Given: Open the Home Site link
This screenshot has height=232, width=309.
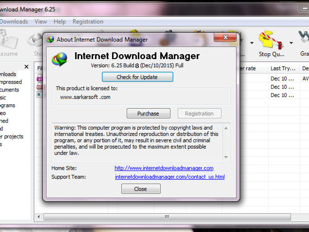Looking at the screenshot, I should (164, 168).
